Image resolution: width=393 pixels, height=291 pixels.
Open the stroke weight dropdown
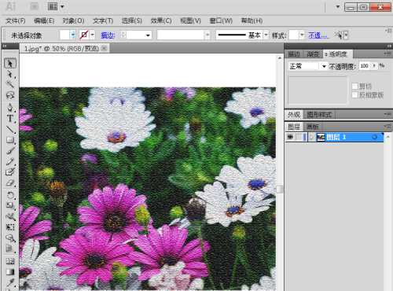coord(148,35)
